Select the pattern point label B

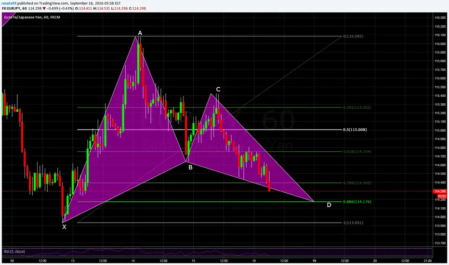pyautogui.click(x=190, y=167)
